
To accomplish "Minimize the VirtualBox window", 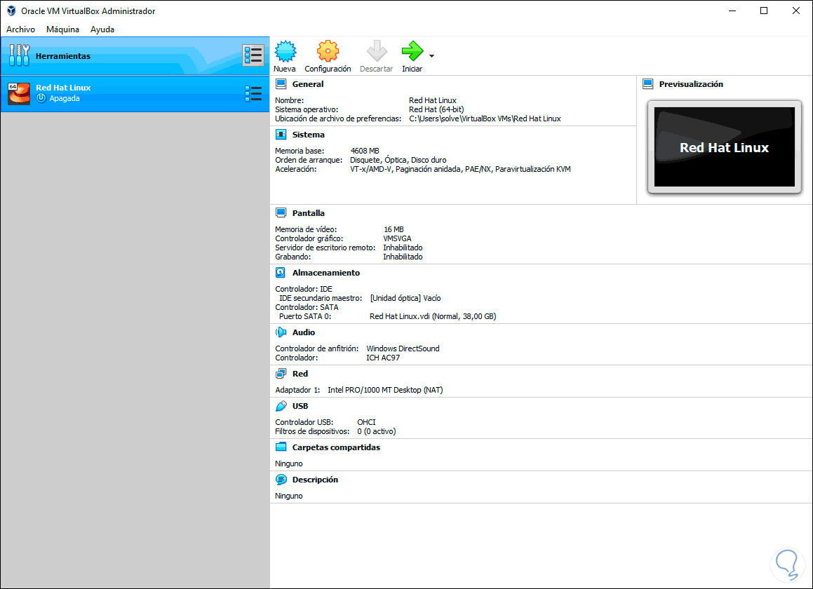I will click(x=732, y=11).
